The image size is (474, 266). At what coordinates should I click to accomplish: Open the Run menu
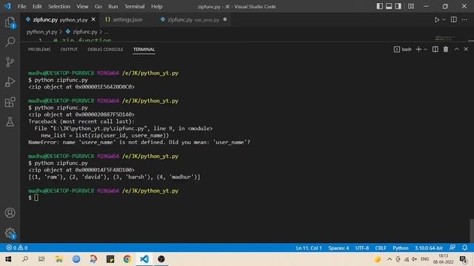tap(113, 7)
